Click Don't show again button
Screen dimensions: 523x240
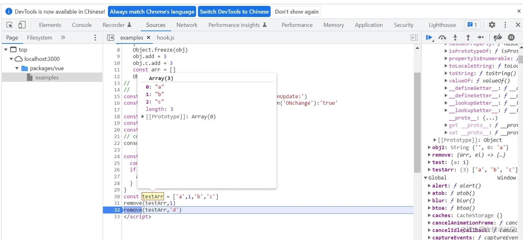296,11
